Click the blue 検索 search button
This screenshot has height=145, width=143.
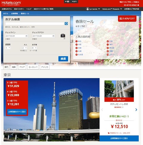[x=63, y=59]
